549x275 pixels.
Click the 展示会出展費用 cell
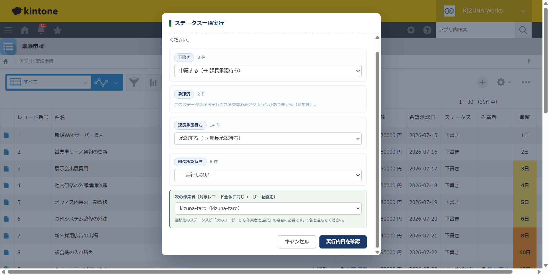pos(71,169)
